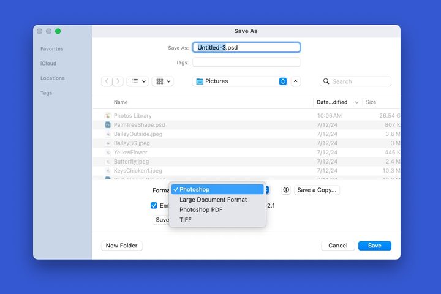This screenshot has width=441, height=294.
Task: Click the 7/12/24 date for PalmTreeShape.psd
Action: pyautogui.click(x=327, y=124)
